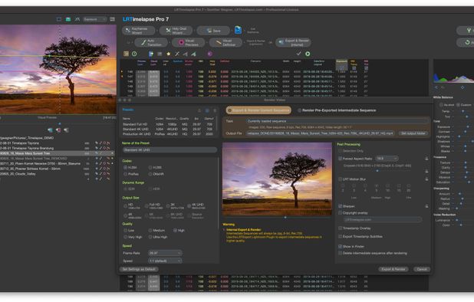
Task: Click the table grid icon in the toolbar
Action: point(126,54)
